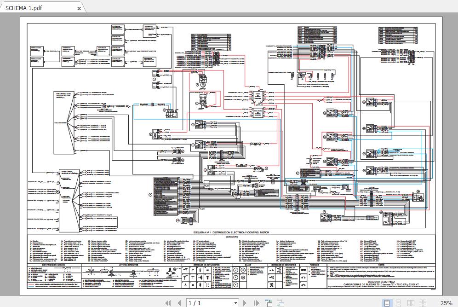The width and height of the screenshot is (458, 307).
Task: Go to the first page
Action: click(x=167, y=303)
